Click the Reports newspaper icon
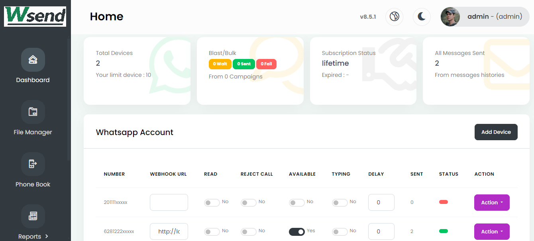 [x=33, y=216]
